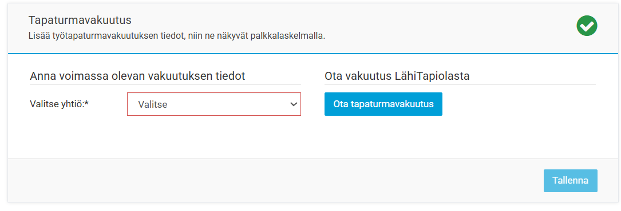The width and height of the screenshot is (621, 211).
Task: Collapse the Tapaturmavakuutus panel via its header bar
Action: (313, 28)
